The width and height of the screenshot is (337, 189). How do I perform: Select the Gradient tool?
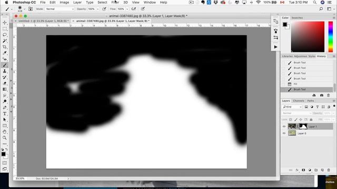[5, 89]
